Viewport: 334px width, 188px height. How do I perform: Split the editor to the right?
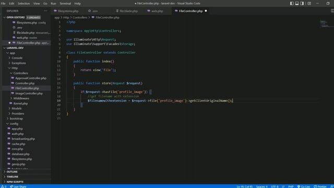(332, 11)
